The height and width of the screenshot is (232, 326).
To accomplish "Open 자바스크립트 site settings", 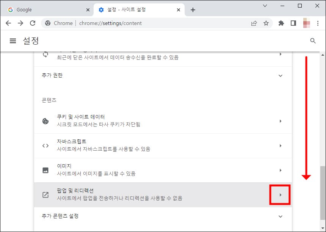I will tap(281, 145).
